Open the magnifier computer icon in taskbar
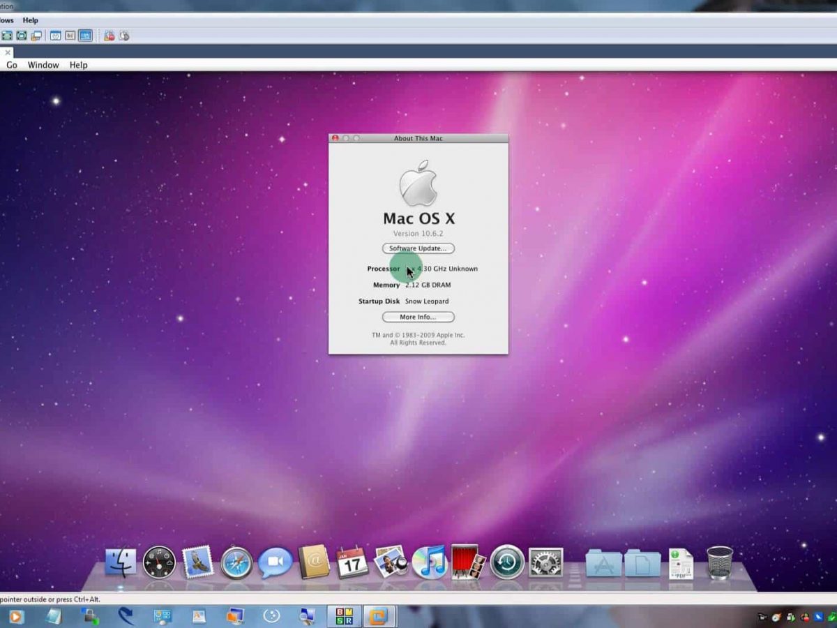The width and height of the screenshot is (837, 628). [x=308, y=616]
